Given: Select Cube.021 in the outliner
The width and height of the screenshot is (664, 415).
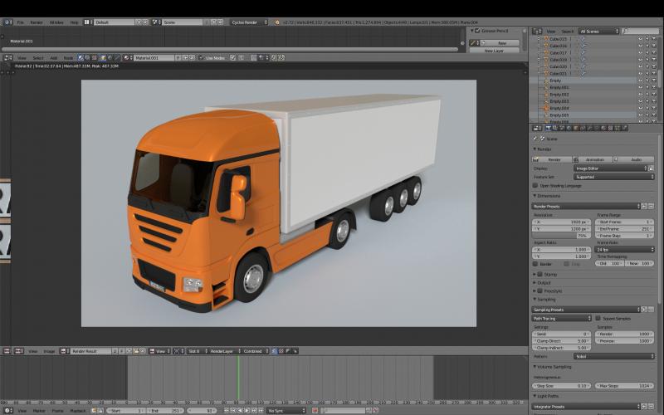Looking at the screenshot, I should click(558, 74).
